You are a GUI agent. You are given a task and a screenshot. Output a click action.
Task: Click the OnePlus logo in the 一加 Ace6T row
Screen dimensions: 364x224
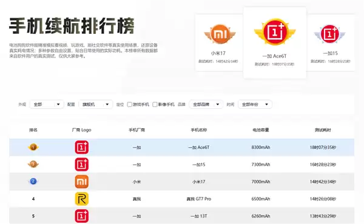click(82, 147)
